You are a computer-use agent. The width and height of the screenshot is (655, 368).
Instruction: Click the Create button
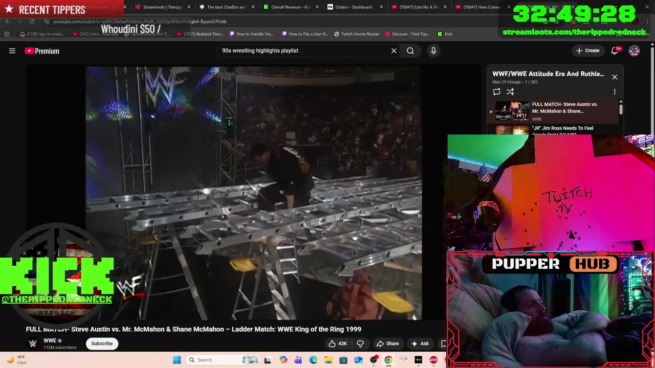click(587, 51)
